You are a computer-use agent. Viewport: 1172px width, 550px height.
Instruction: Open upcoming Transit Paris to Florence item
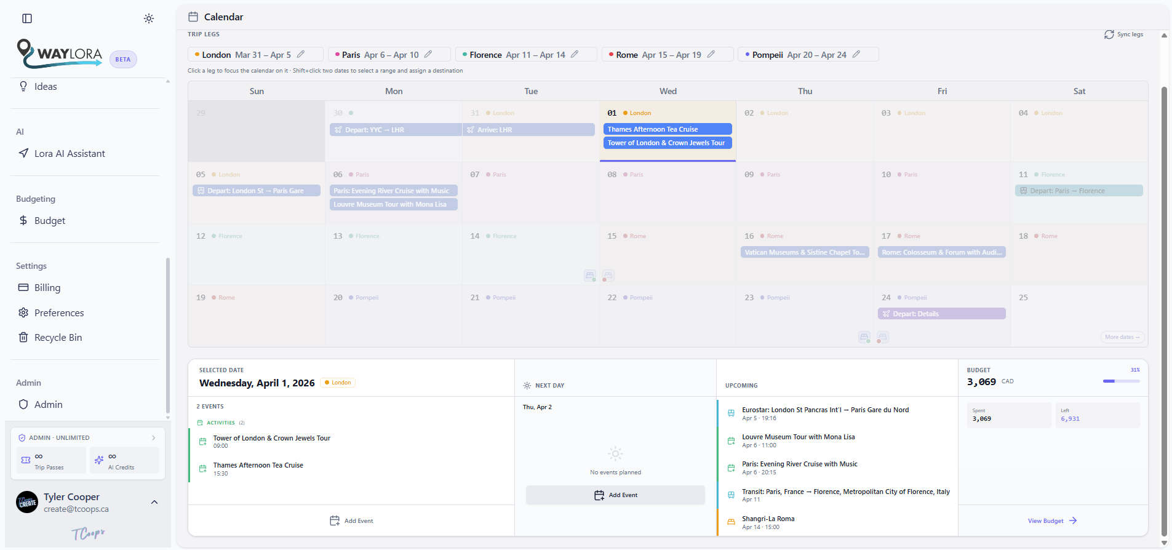pyautogui.click(x=837, y=495)
